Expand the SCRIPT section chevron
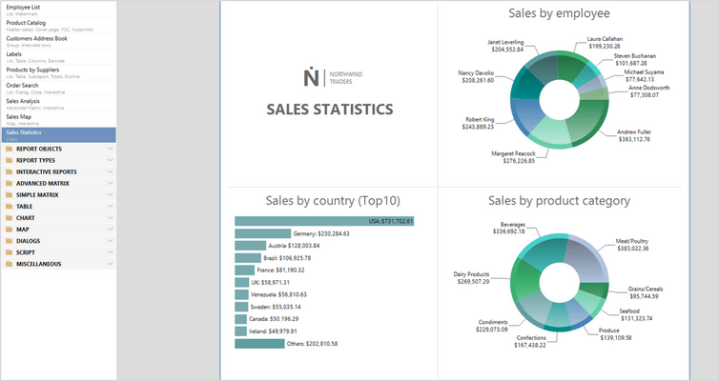This screenshot has height=381, width=719. pyautogui.click(x=111, y=251)
